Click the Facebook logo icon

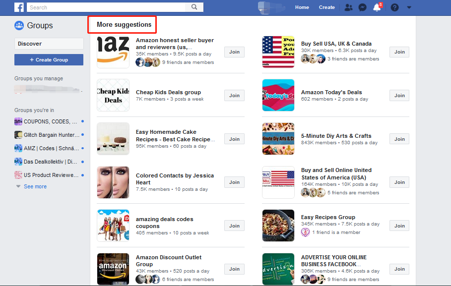(x=19, y=7)
